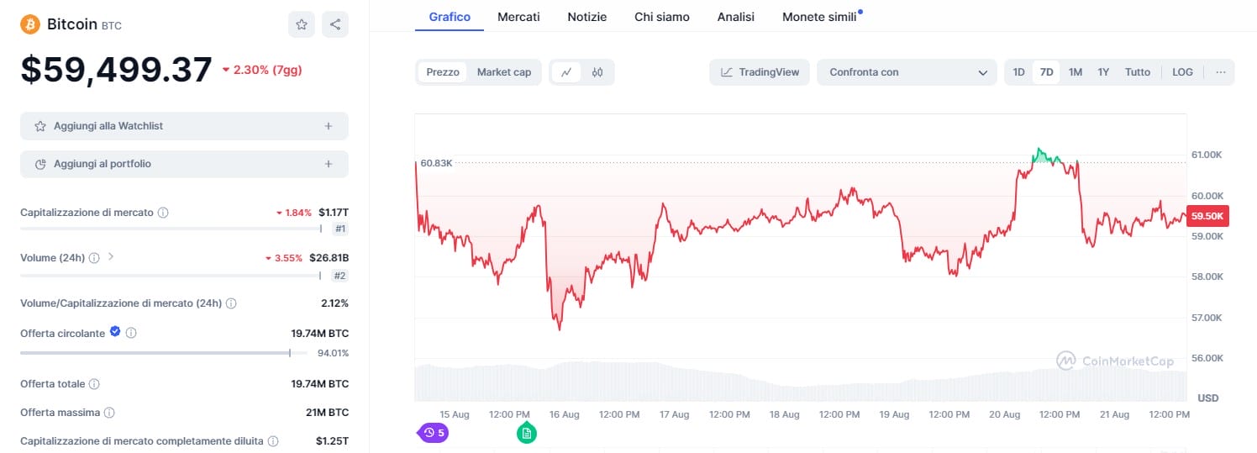The width and height of the screenshot is (1257, 453).
Task: Switch to the Mercati tab
Action: [x=518, y=17]
